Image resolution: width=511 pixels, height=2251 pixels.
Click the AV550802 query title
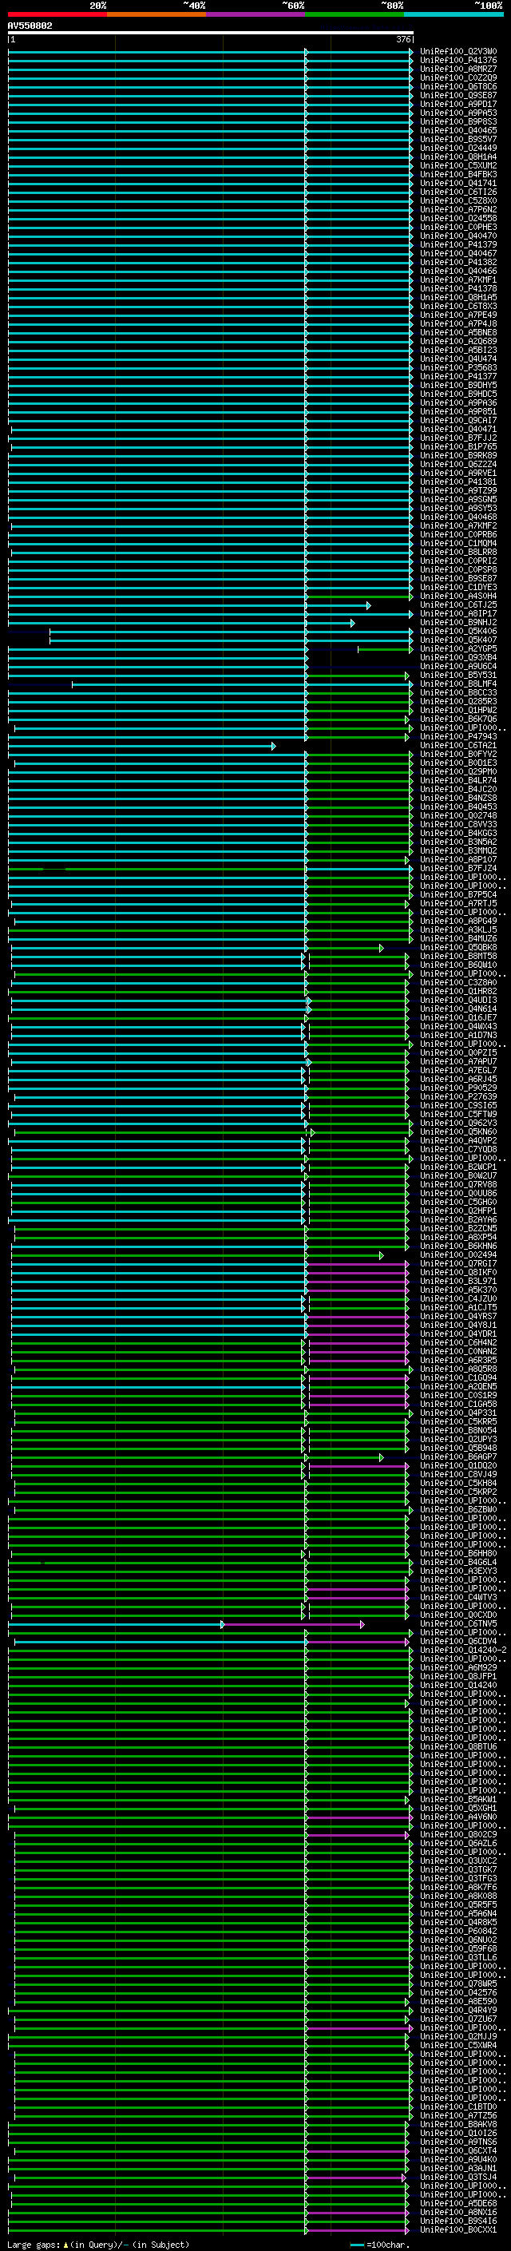(30, 26)
